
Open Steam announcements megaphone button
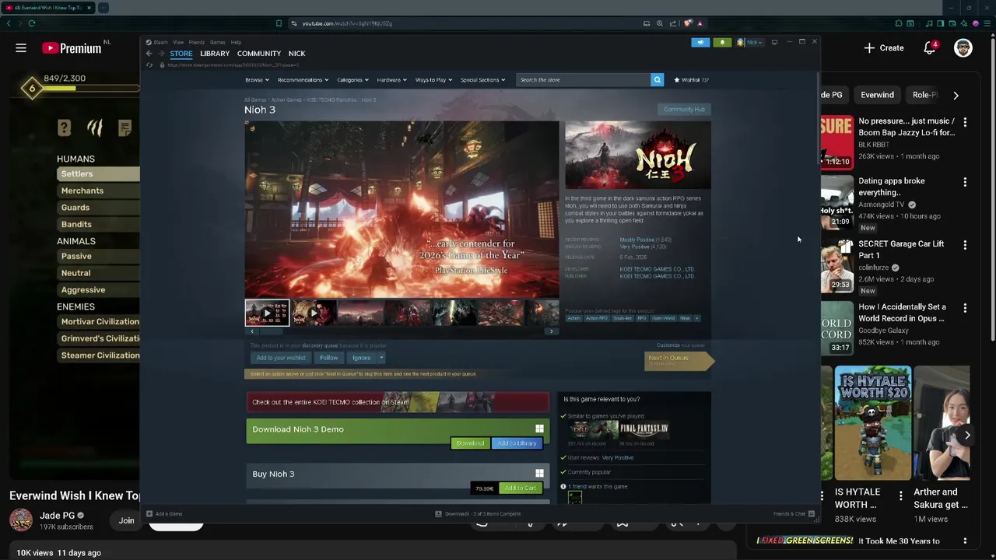[700, 42]
